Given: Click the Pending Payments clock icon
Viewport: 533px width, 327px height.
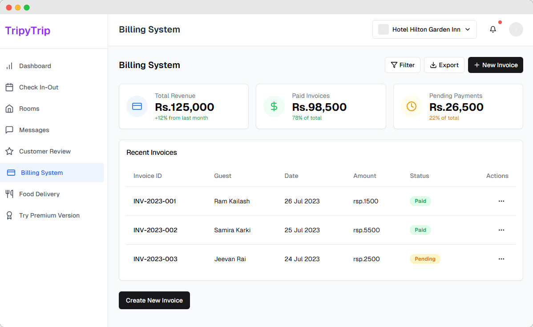Looking at the screenshot, I should click(x=412, y=106).
